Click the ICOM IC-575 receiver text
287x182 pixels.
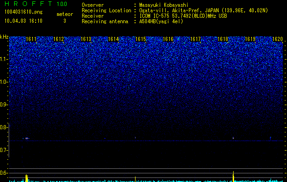tap(183, 16)
